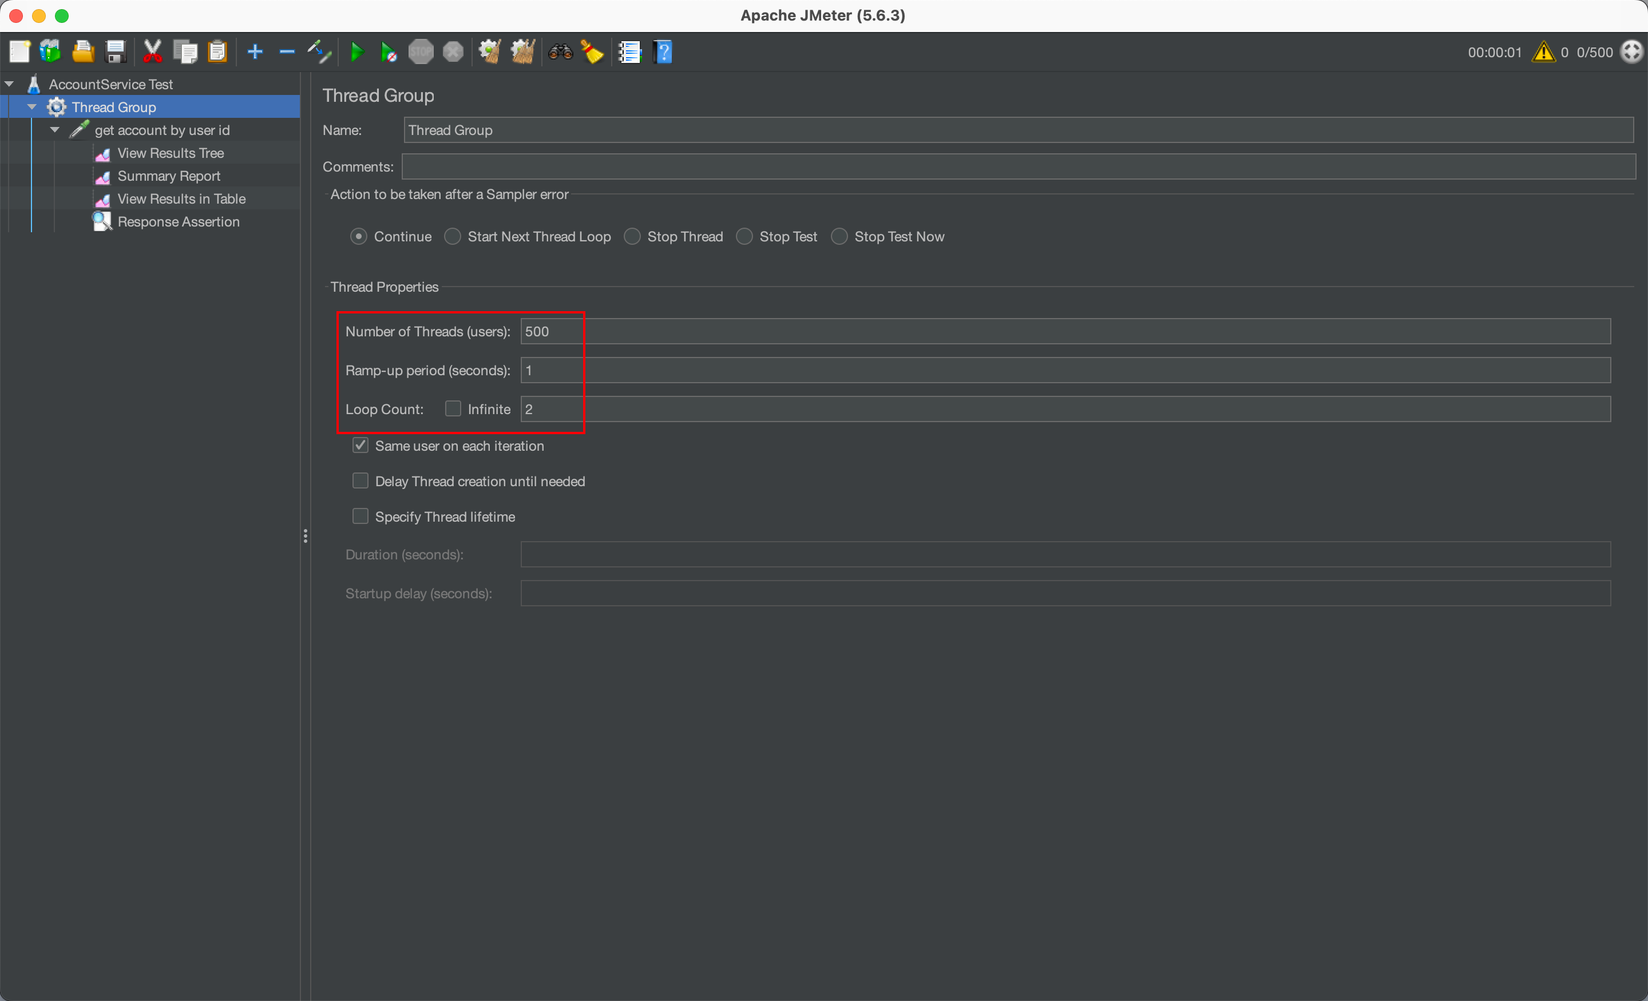Click the Ramp-up period field
The width and height of the screenshot is (1648, 1001).
coord(1065,370)
